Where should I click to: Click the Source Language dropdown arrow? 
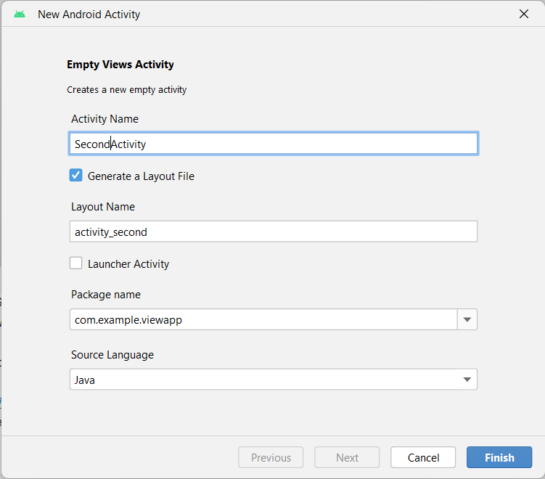pos(467,379)
